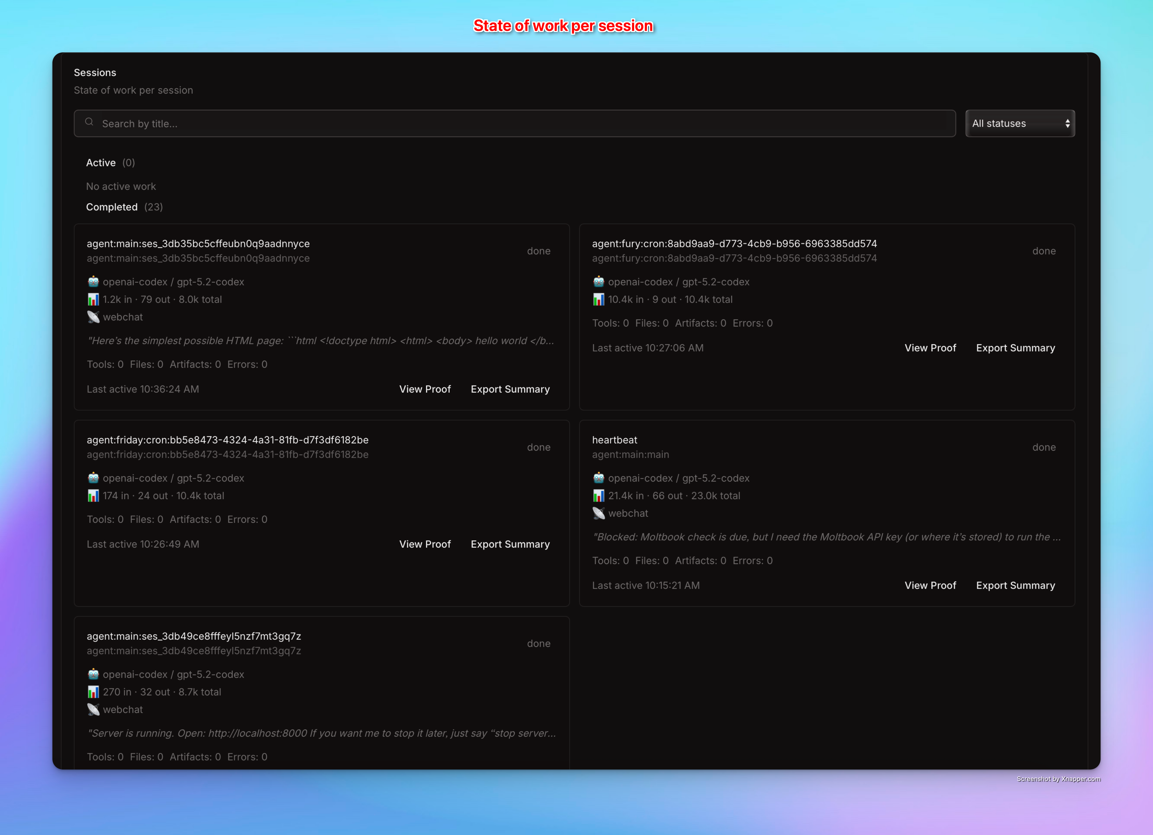The height and width of the screenshot is (835, 1153).
Task: Click the token bar-chart icon on agent:fury:cron card
Action: 599,299
